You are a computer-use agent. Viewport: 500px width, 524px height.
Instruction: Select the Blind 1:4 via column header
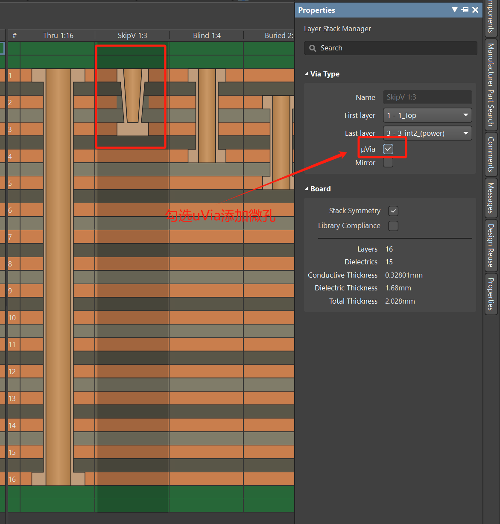click(207, 35)
